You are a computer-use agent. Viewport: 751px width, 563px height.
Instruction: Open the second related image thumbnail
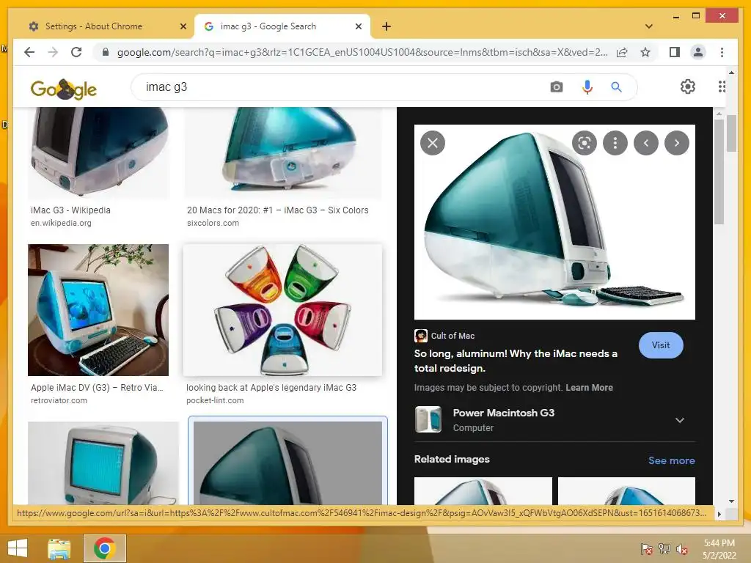[626, 490]
